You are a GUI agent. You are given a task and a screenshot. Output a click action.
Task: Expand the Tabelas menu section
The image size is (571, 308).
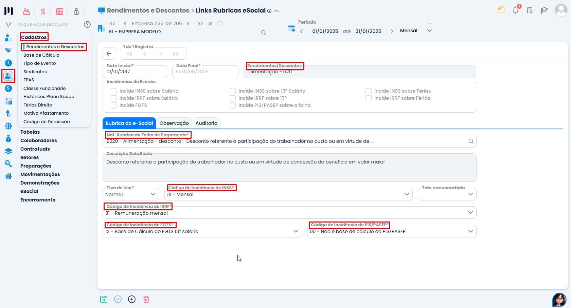30,132
